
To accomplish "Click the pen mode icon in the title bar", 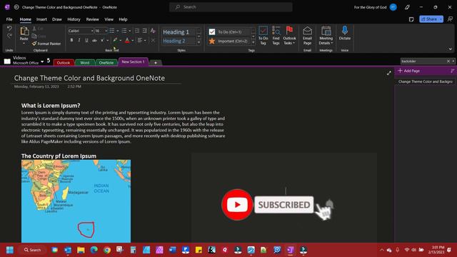I will [x=407, y=7].
